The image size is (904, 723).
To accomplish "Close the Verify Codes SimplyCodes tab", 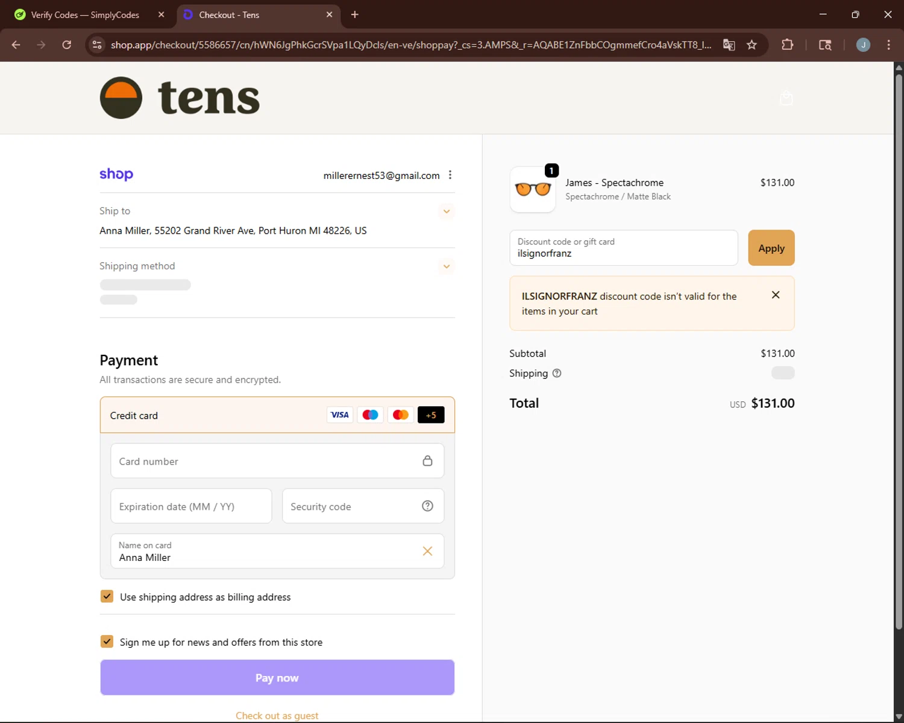I will (161, 14).
